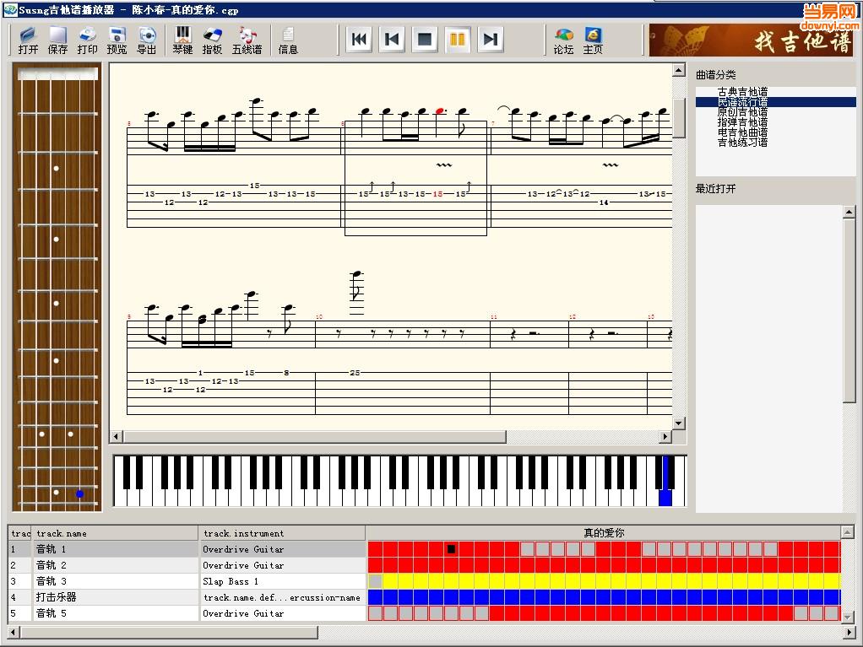Open the 论坛 (Forum) icon
The image size is (863, 647).
(563, 40)
